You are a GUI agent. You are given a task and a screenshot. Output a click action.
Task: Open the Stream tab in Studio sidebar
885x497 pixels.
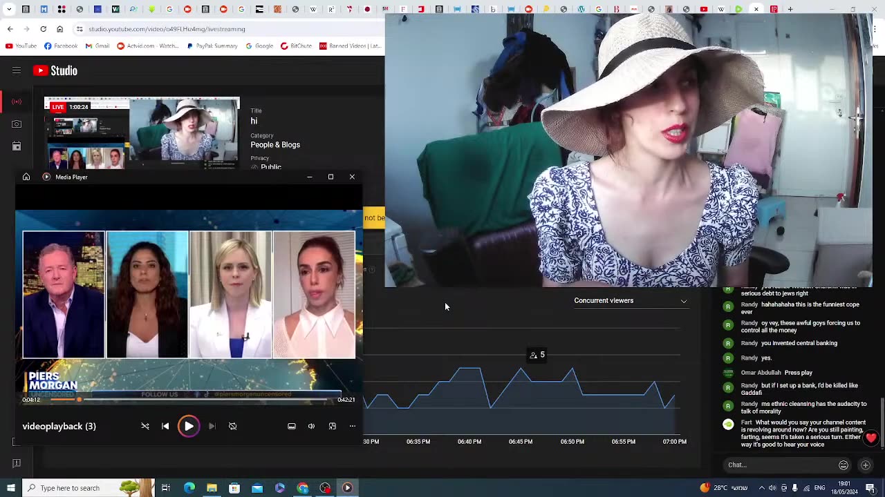[x=17, y=101]
